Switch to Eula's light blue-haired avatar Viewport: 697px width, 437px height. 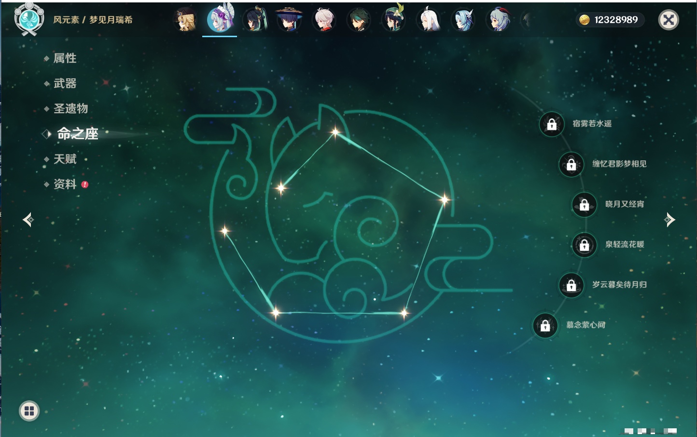[x=463, y=20]
